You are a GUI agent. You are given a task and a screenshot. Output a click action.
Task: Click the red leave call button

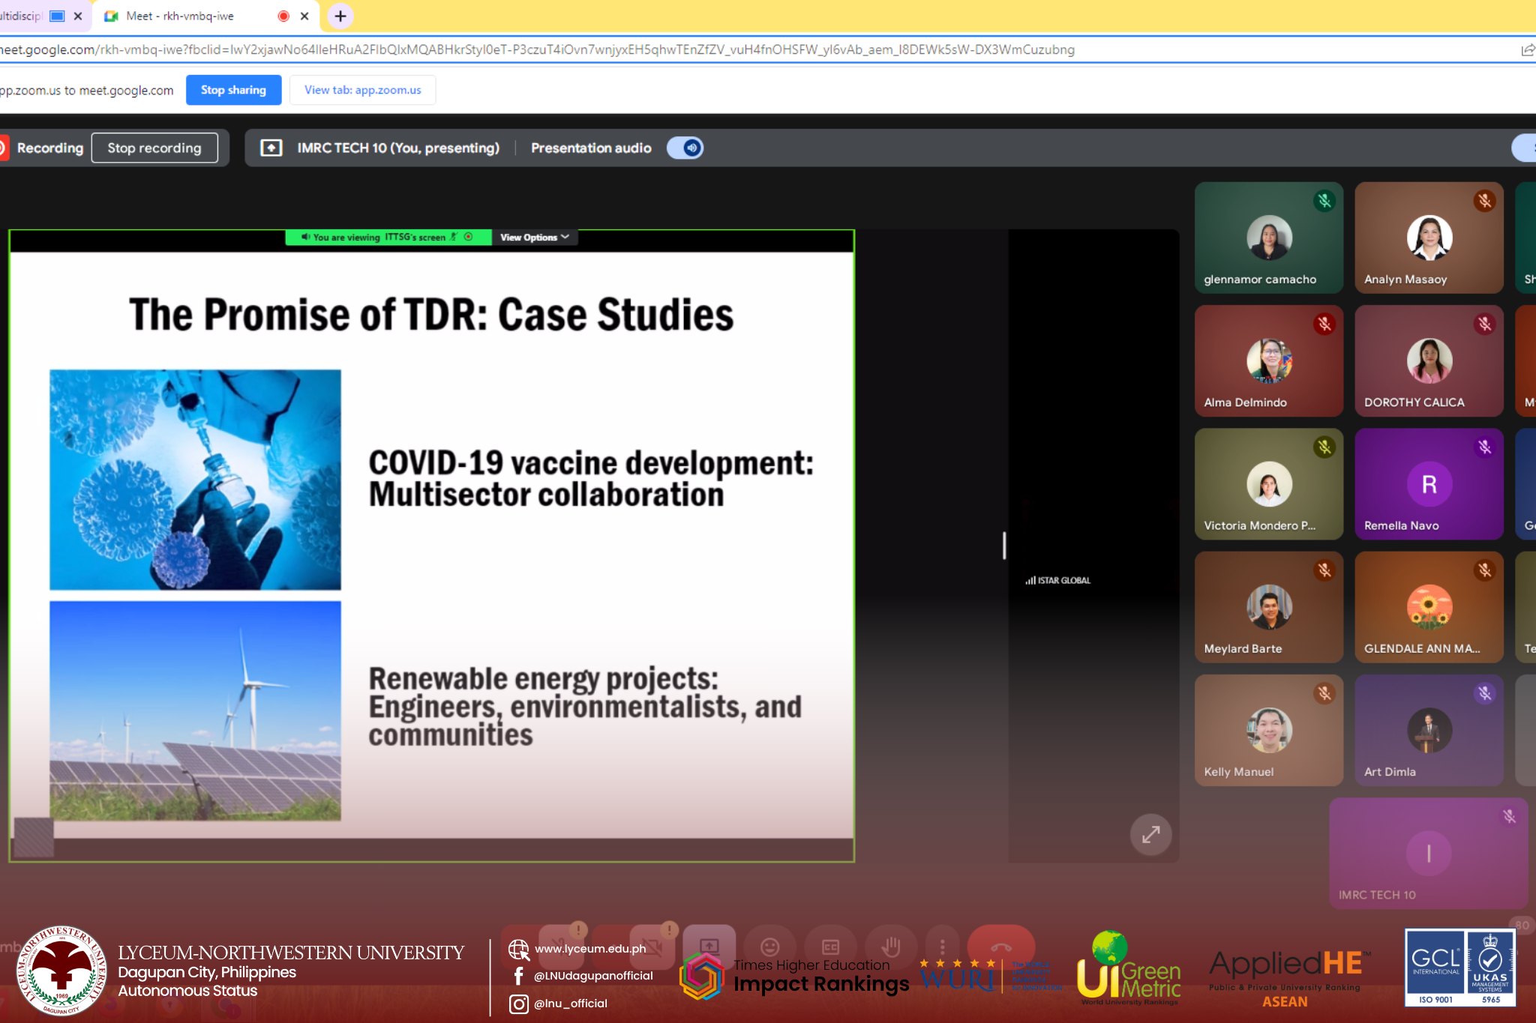pyautogui.click(x=1000, y=947)
